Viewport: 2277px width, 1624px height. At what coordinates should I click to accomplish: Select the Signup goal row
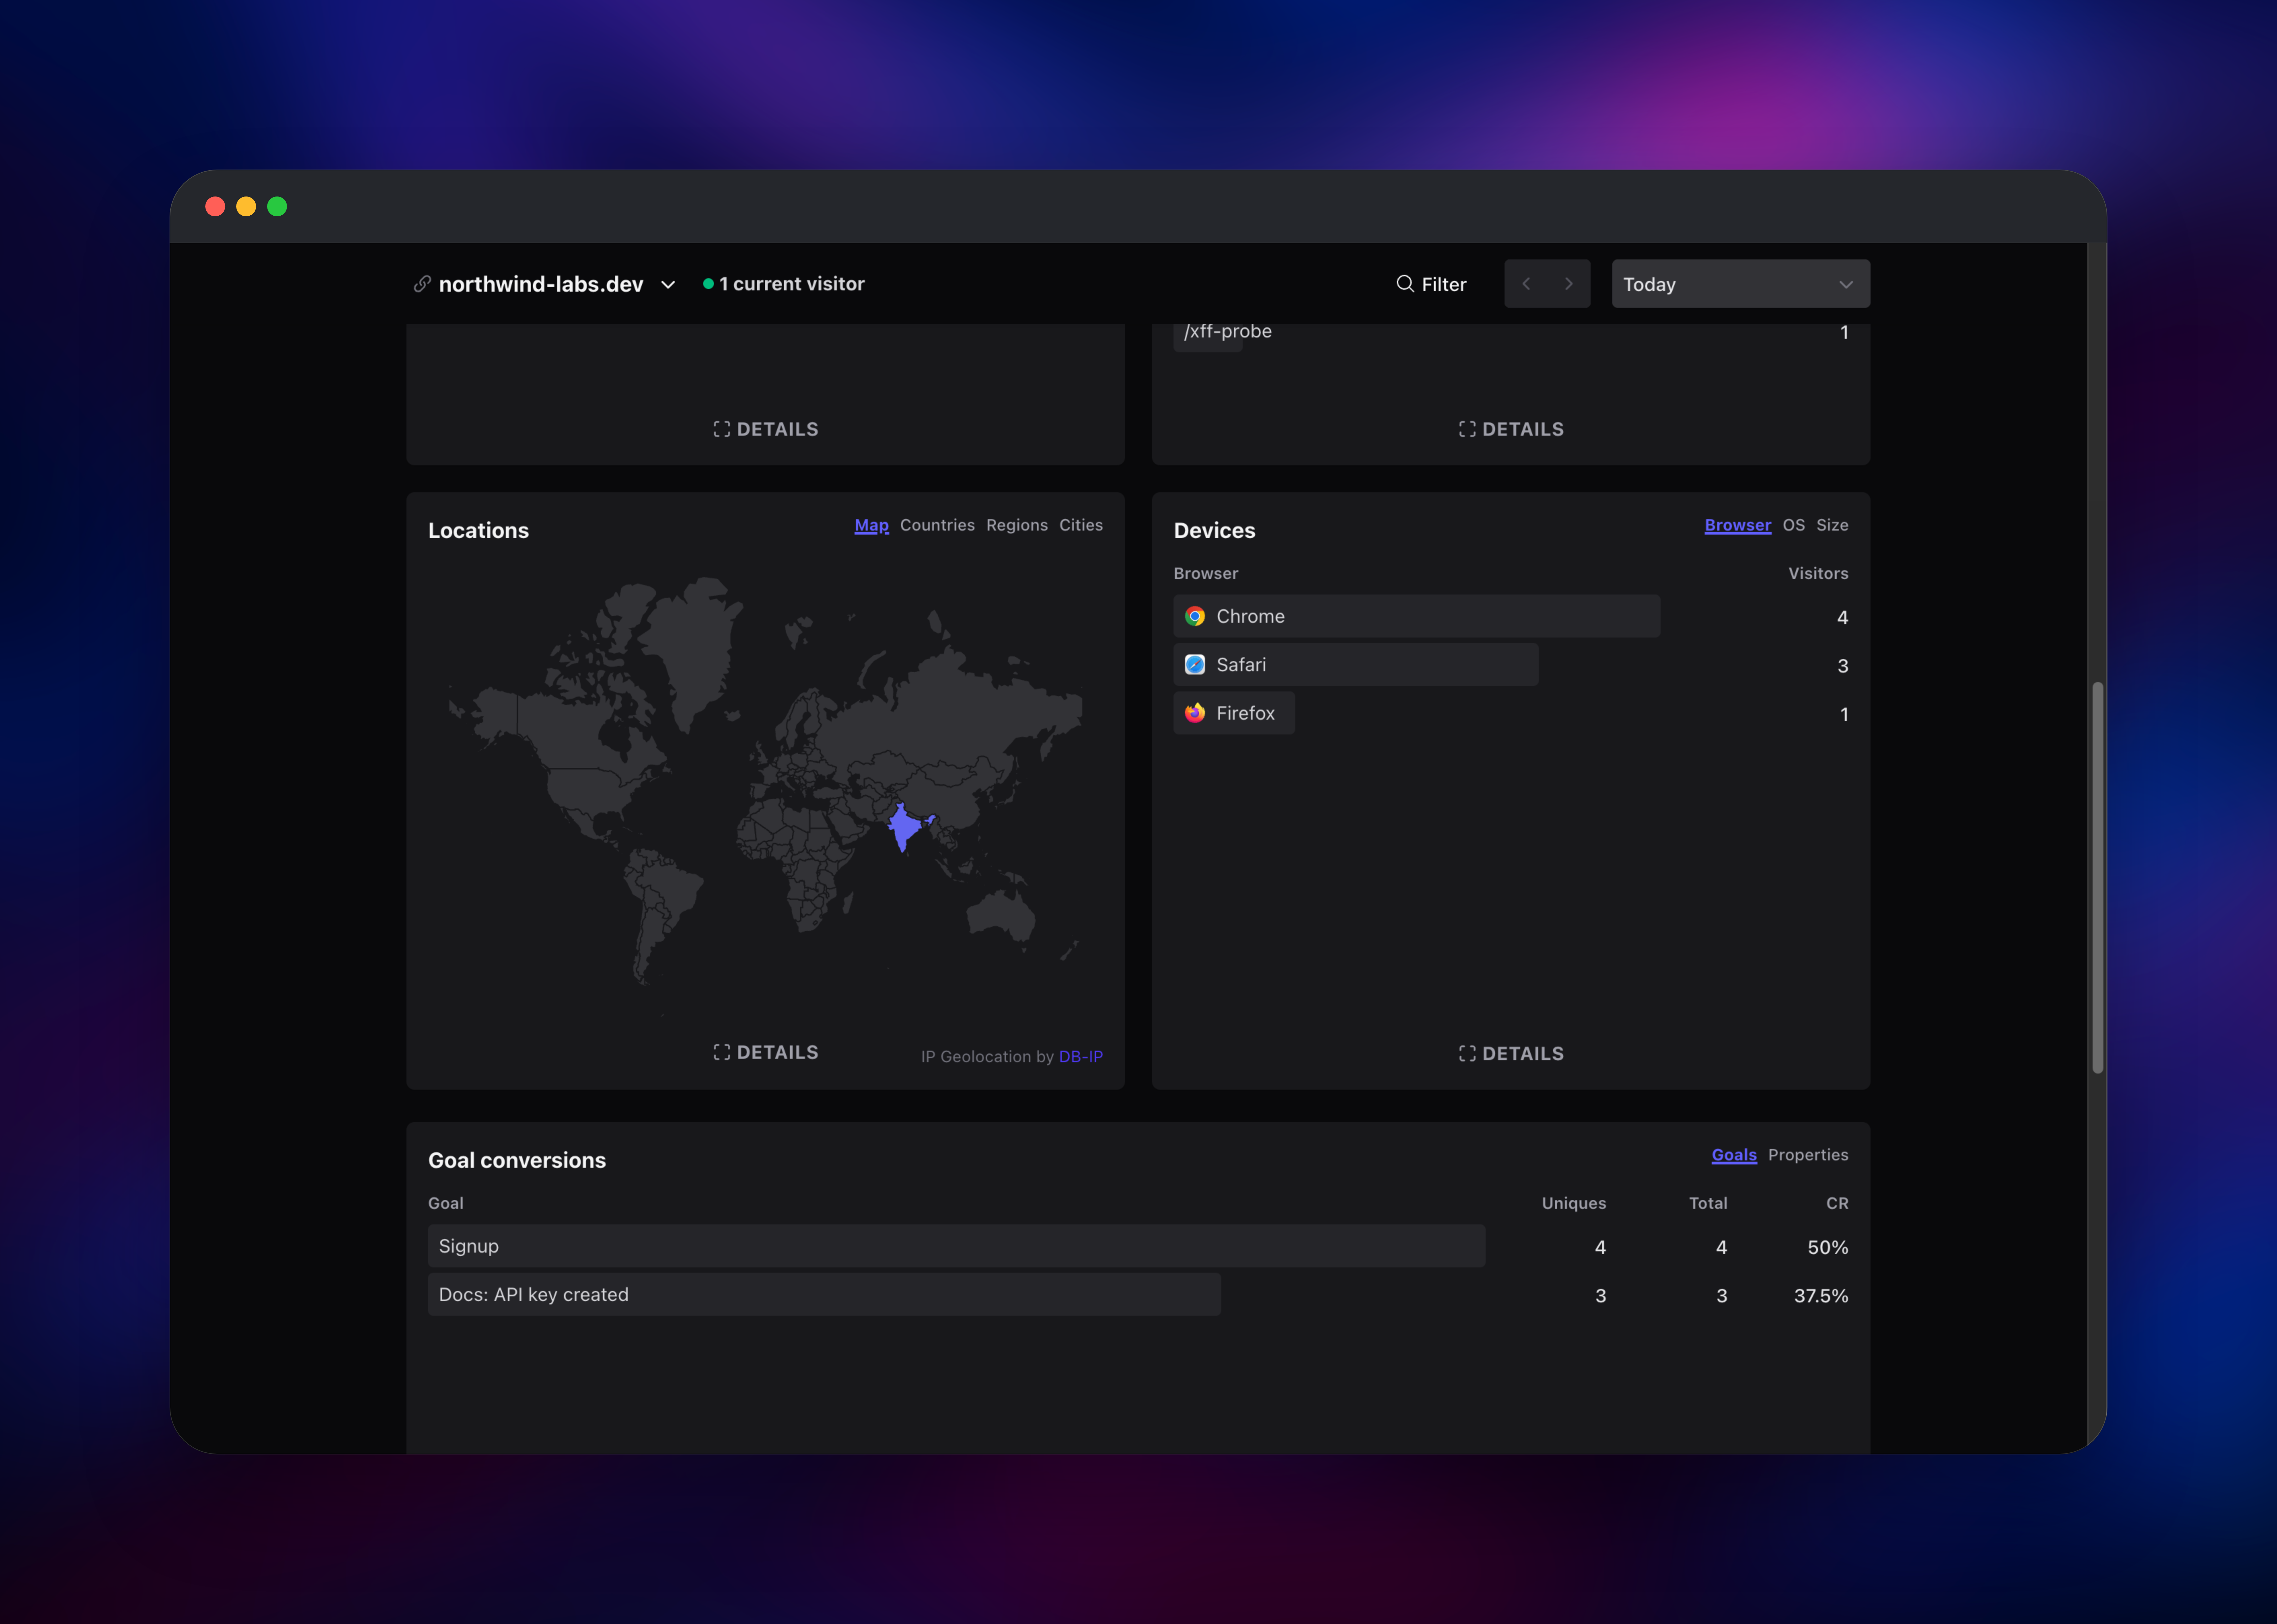[x=1138, y=1246]
